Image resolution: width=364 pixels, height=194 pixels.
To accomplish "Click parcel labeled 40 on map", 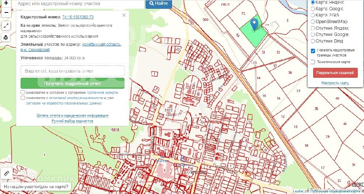I will click(337, 98).
